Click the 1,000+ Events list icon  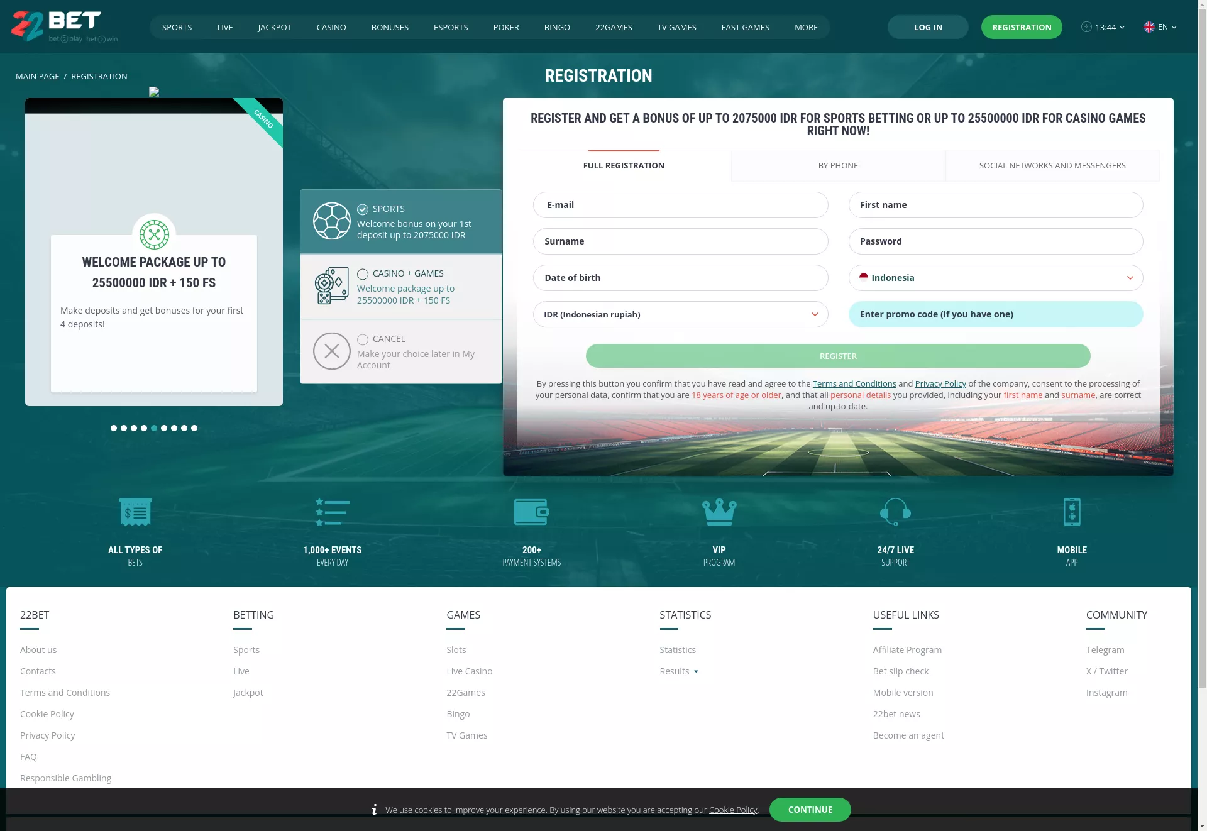(x=333, y=512)
